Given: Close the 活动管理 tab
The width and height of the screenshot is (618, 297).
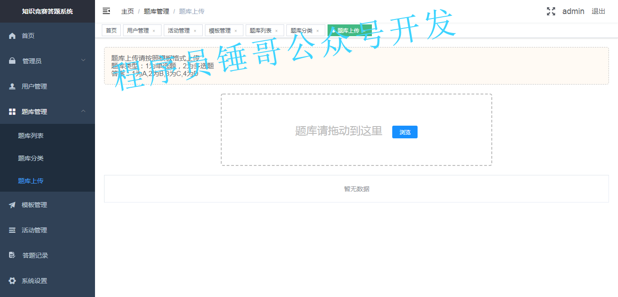Looking at the screenshot, I should [x=195, y=31].
